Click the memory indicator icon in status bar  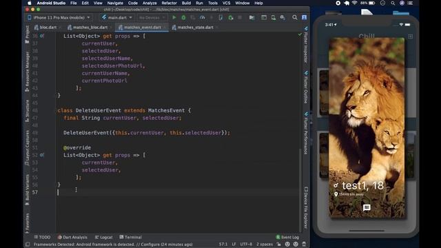point(304,245)
